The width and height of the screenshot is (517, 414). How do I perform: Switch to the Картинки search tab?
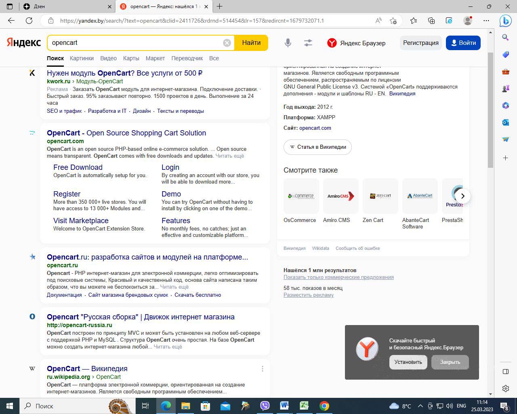tap(82, 58)
